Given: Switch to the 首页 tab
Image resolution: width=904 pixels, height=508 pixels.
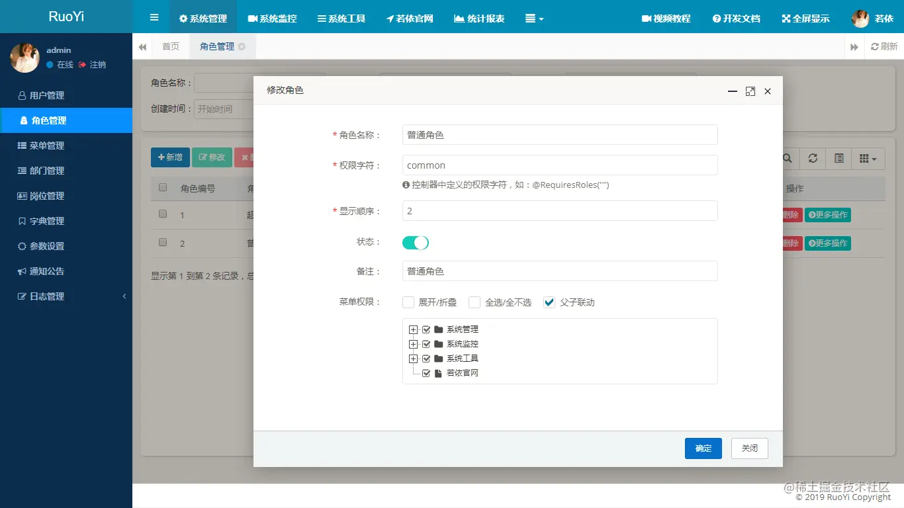Looking at the screenshot, I should click(x=171, y=46).
